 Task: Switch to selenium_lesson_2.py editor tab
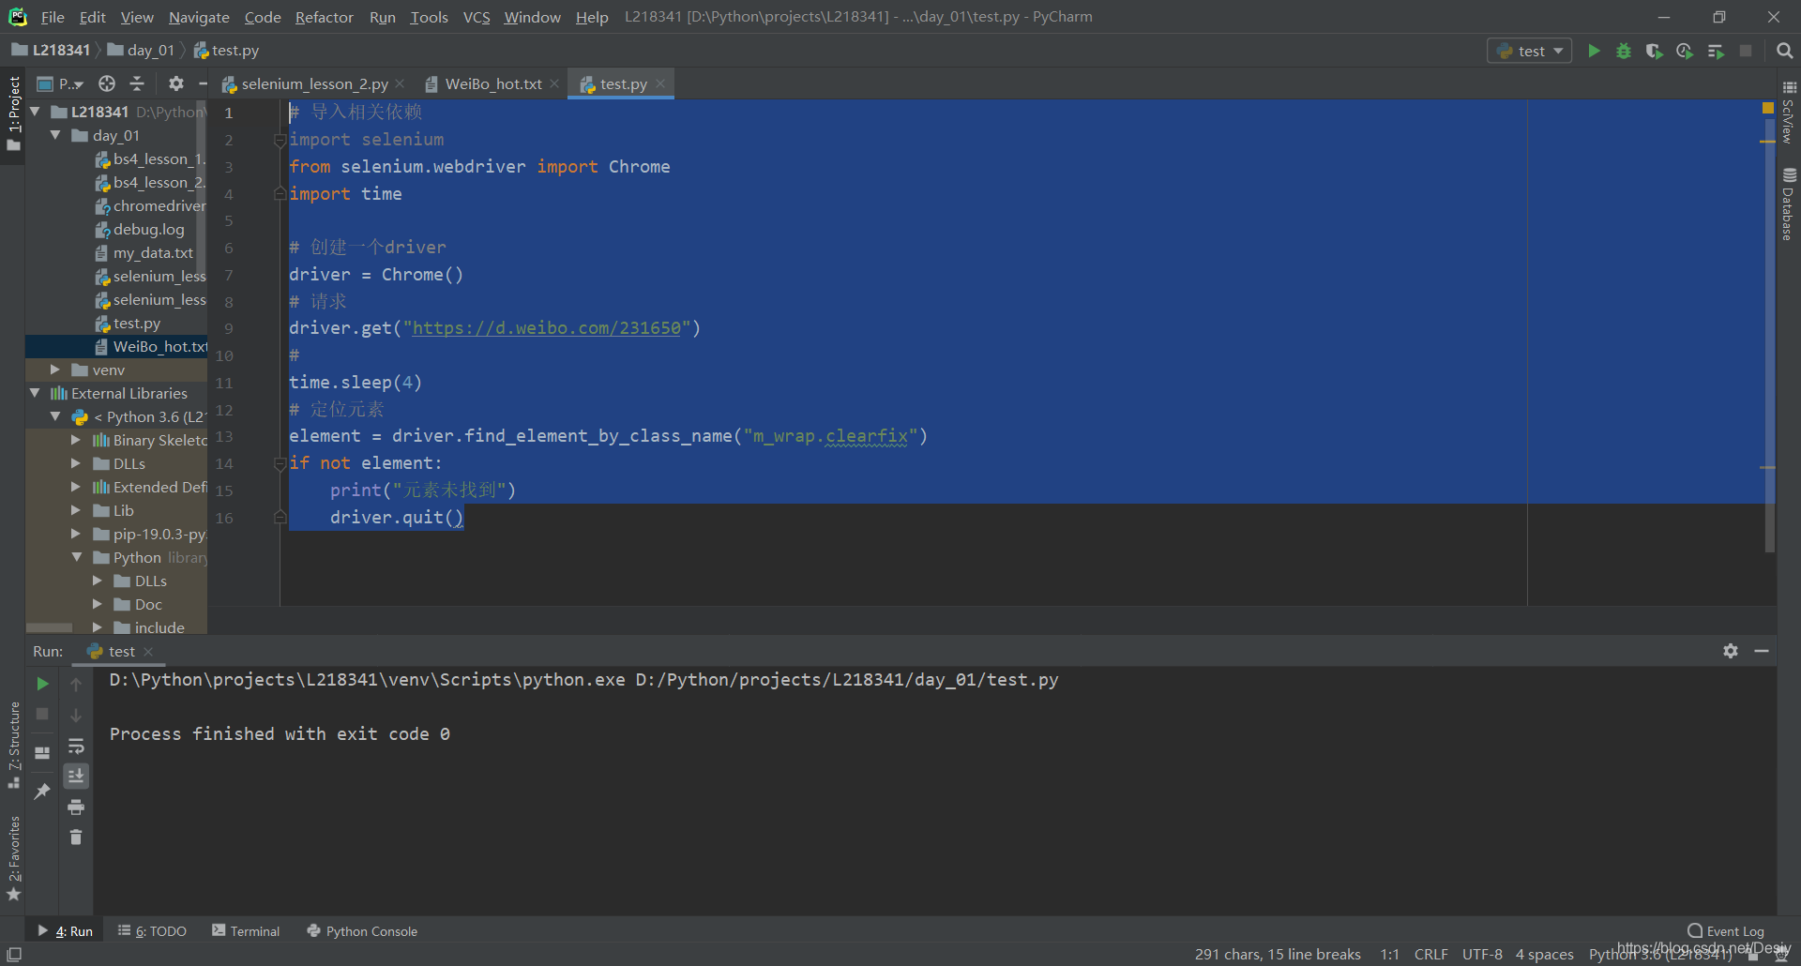click(x=313, y=84)
